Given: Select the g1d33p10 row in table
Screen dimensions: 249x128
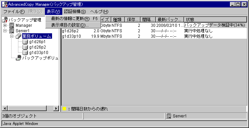Looking at the screenshot, I should [x=154, y=36].
